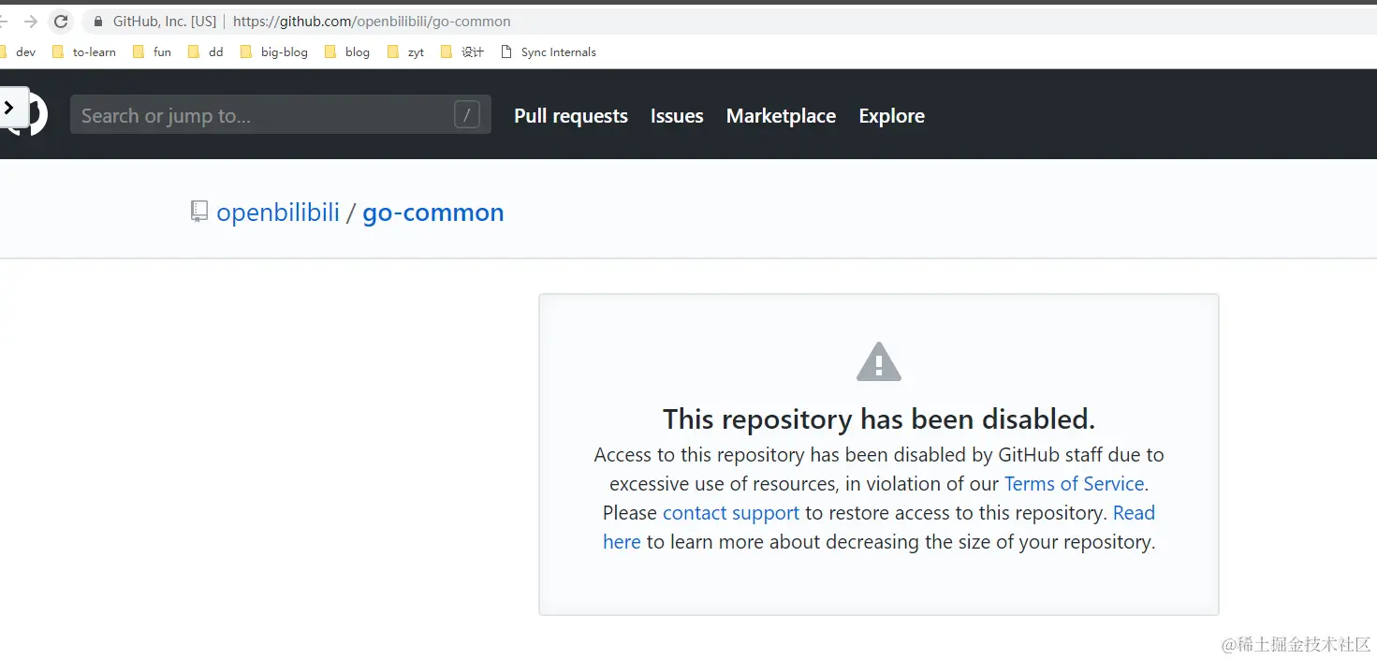Open the dd bookmarks folder
This screenshot has height=660, width=1377.
[206, 52]
